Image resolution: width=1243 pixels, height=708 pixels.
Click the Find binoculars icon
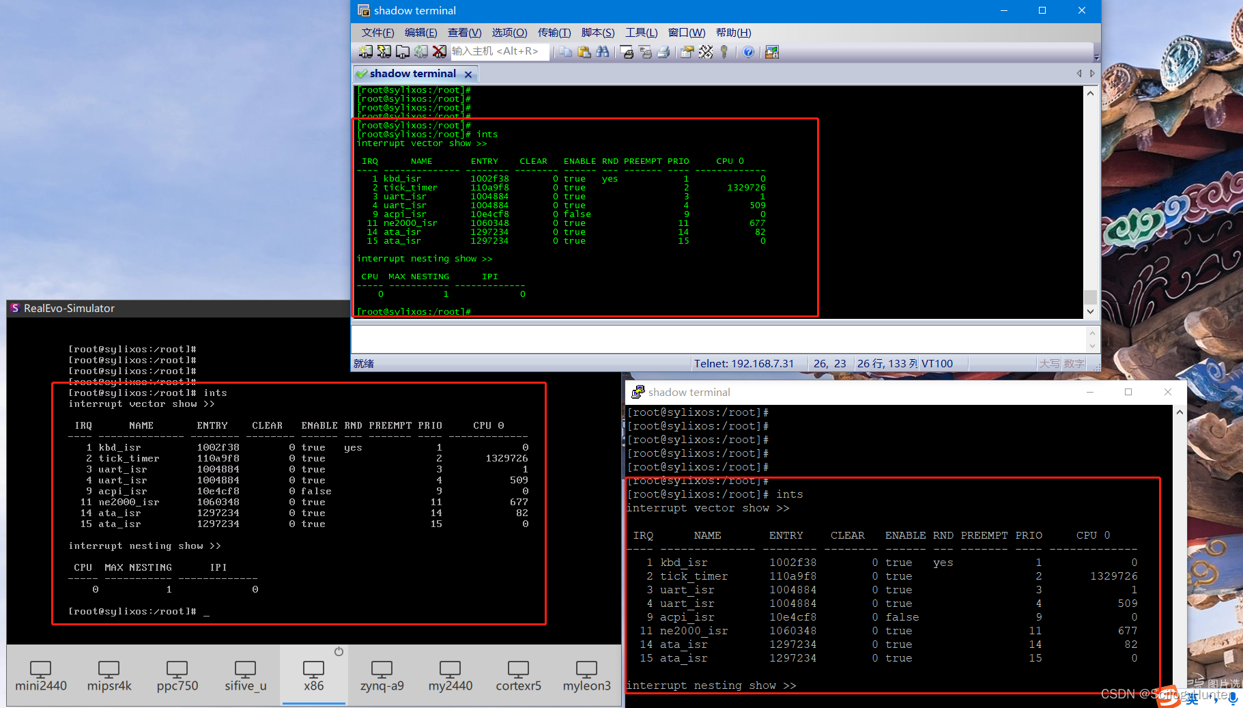click(603, 52)
